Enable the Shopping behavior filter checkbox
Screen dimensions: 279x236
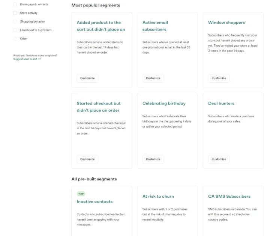pyautogui.click(x=15, y=21)
